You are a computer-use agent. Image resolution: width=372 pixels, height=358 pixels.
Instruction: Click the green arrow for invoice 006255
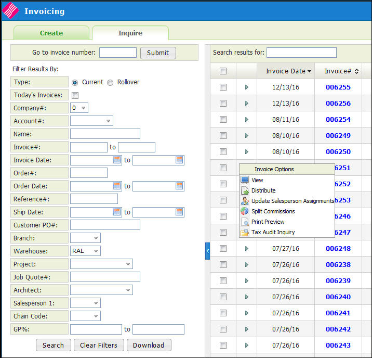coord(247,87)
